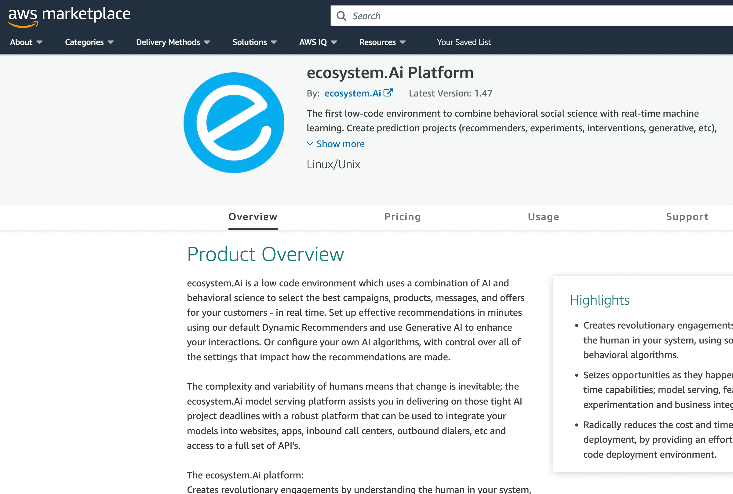Expand description with Show more
This screenshot has width=733, height=494.
[340, 144]
